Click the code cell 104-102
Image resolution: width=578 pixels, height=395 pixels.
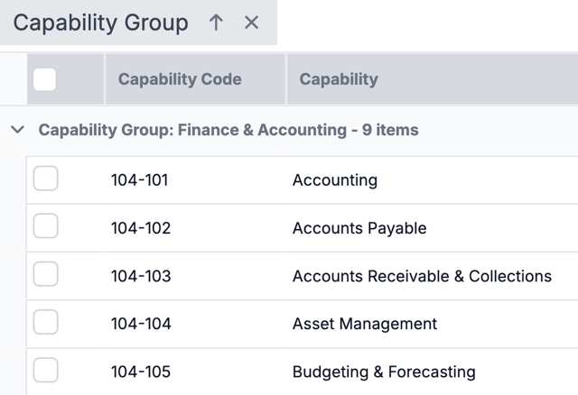pyautogui.click(x=141, y=228)
